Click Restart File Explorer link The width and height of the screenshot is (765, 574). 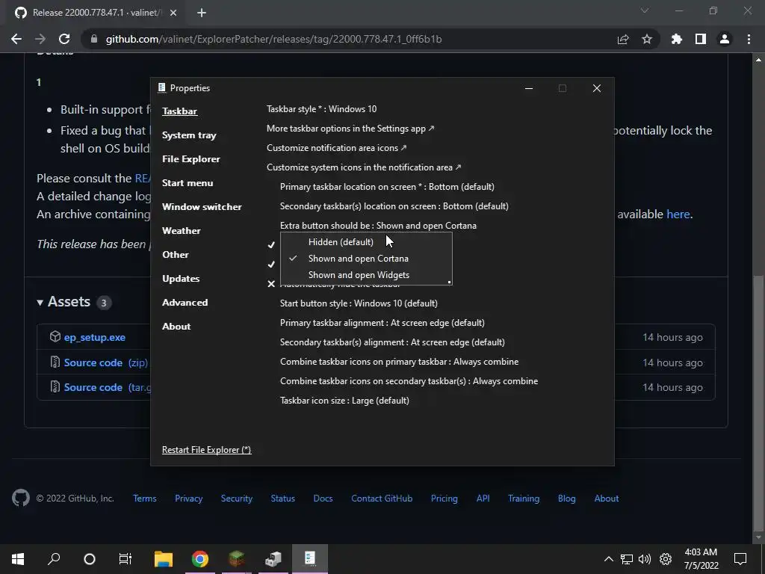point(206,449)
